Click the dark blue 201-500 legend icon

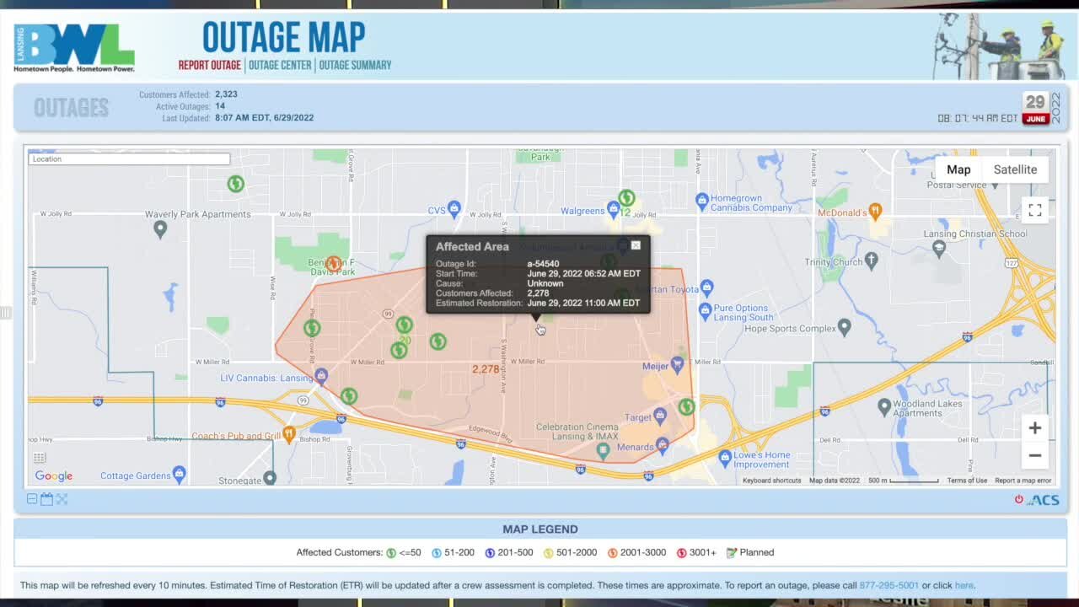[x=490, y=553]
